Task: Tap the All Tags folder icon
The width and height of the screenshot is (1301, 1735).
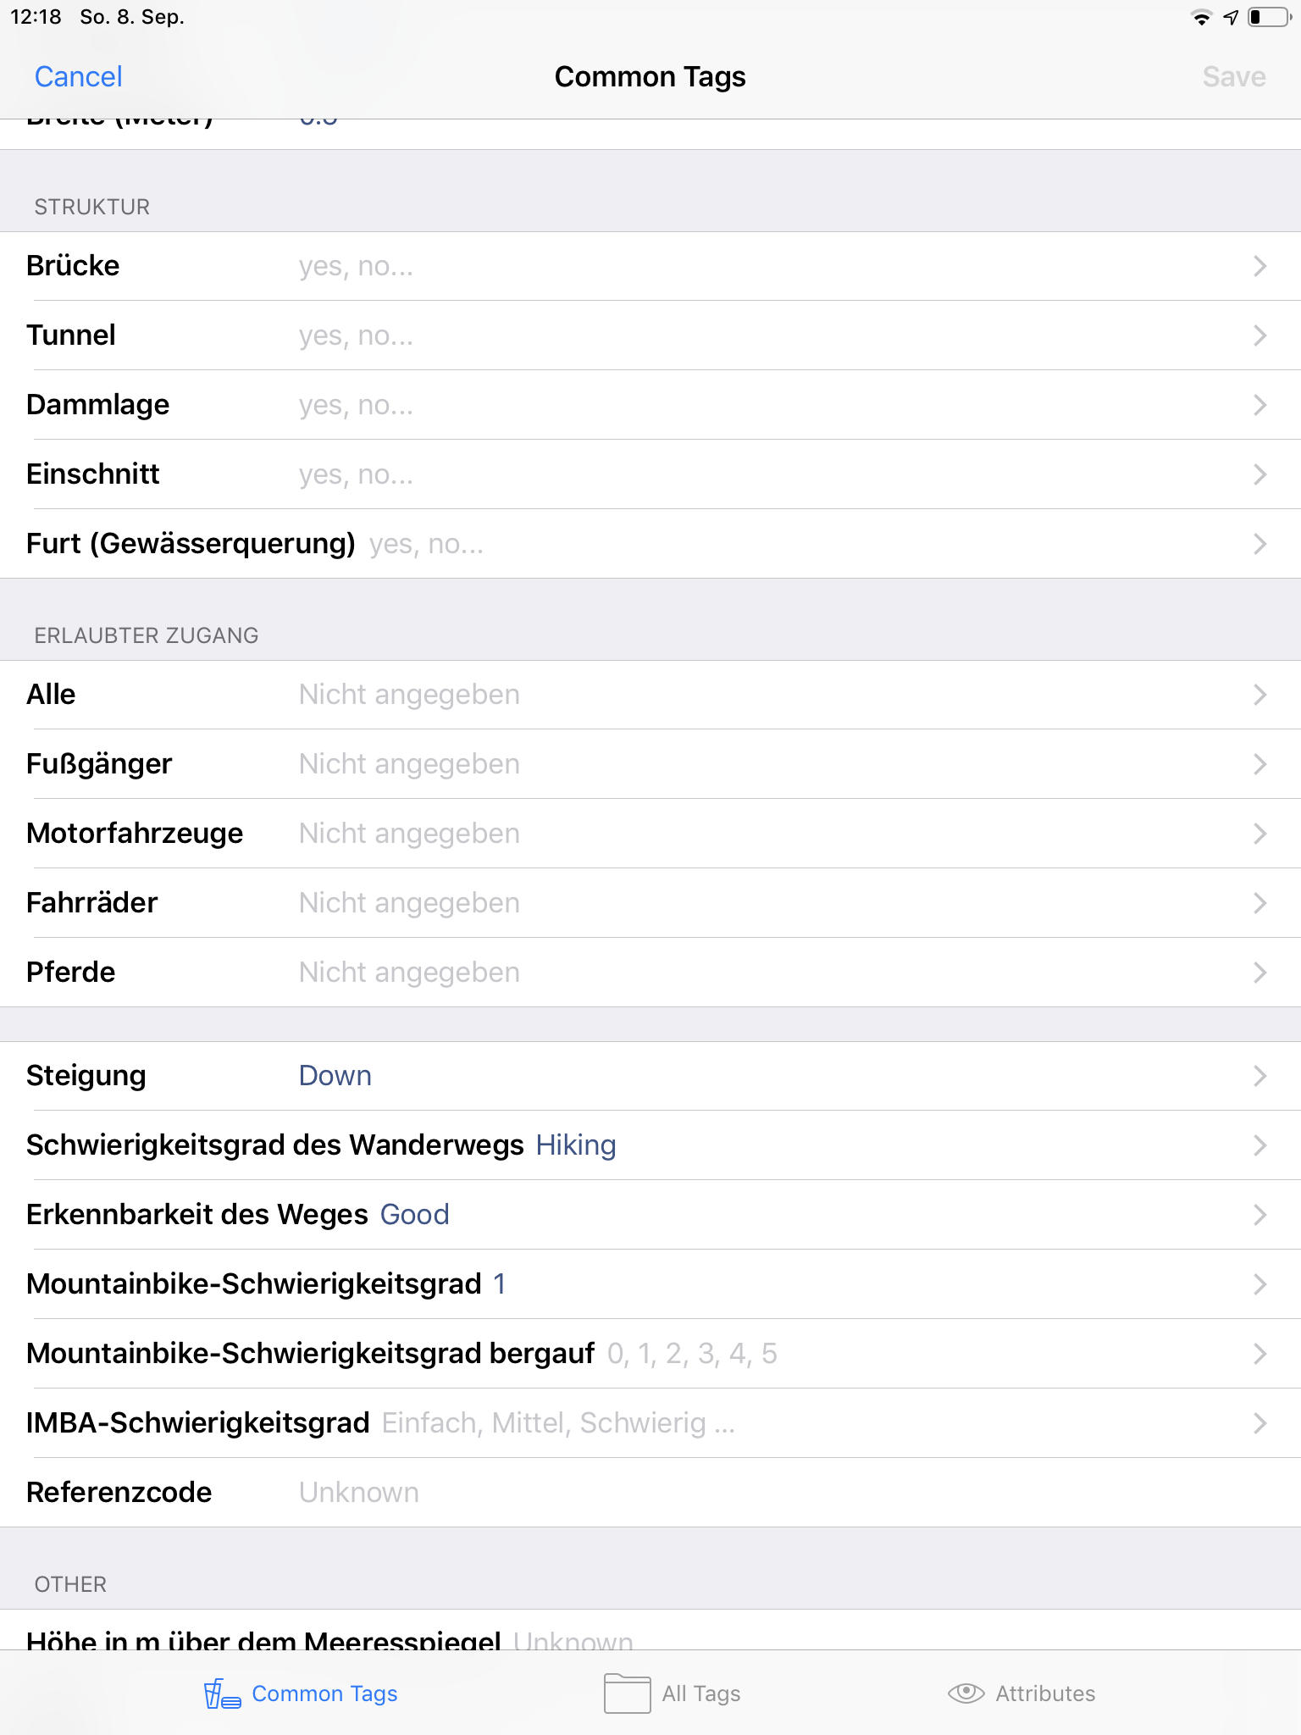Action: coord(627,1693)
